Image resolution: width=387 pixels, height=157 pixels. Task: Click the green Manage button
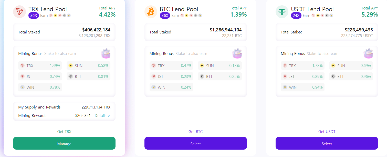(64, 143)
